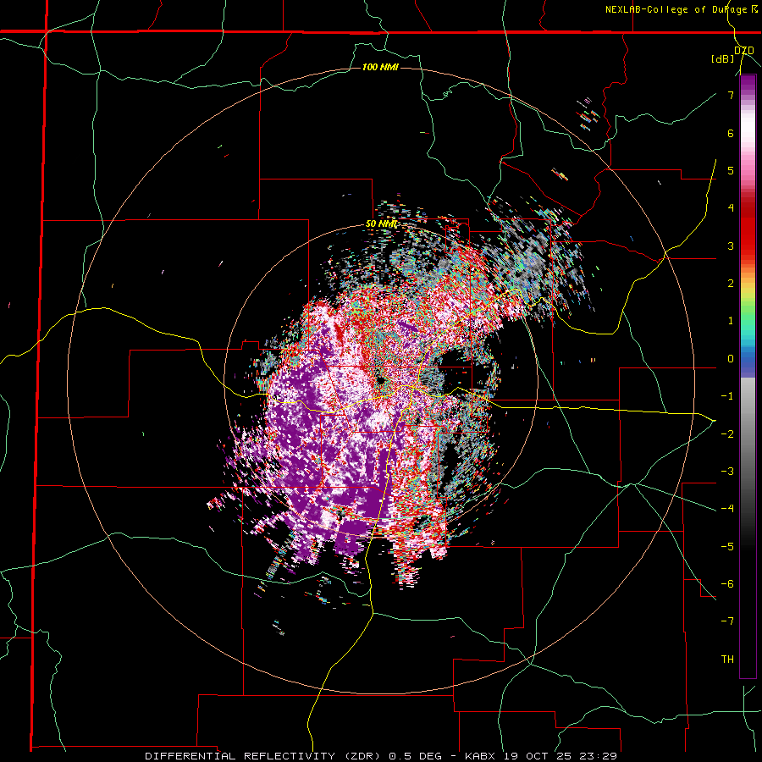Click the 6 value on color scale
This screenshot has width=762, height=762.
point(731,133)
